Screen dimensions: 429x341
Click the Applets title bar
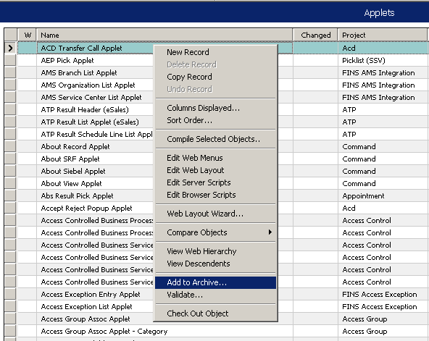pyautogui.click(x=214, y=12)
